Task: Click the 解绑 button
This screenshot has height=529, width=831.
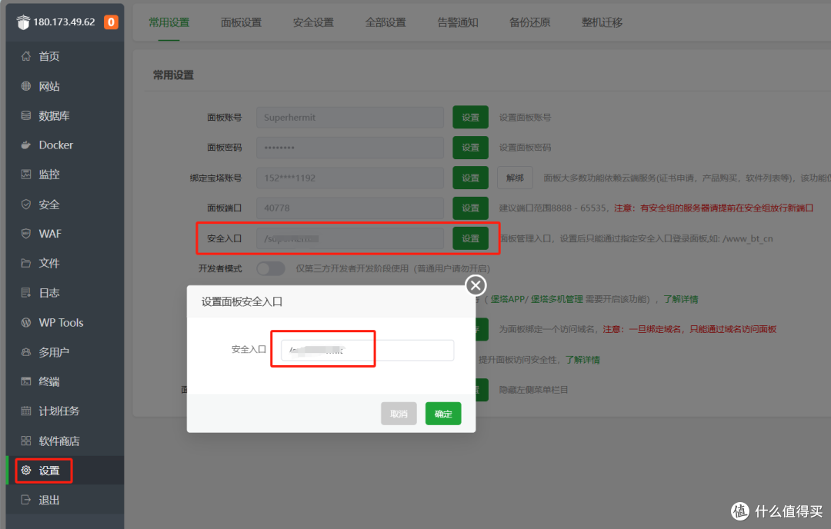Action: [x=515, y=178]
